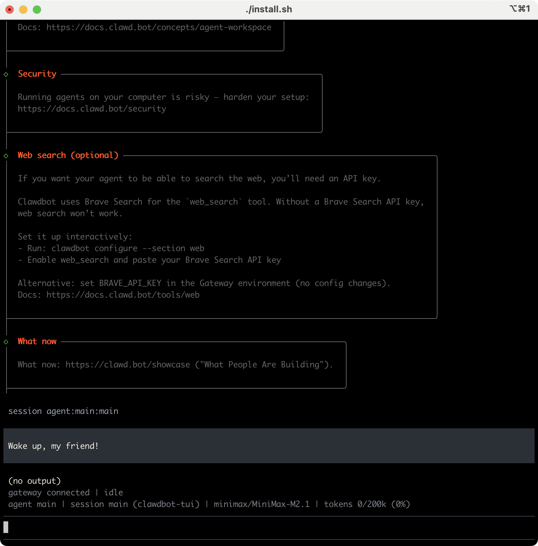
Task: Click the diamond bullet beside What now
Action: (x=6, y=342)
